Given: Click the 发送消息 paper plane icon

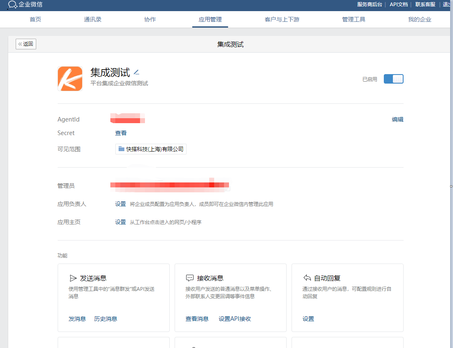Looking at the screenshot, I should click(x=73, y=278).
